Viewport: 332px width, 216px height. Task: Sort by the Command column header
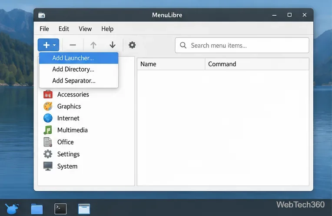(x=257, y=64)
